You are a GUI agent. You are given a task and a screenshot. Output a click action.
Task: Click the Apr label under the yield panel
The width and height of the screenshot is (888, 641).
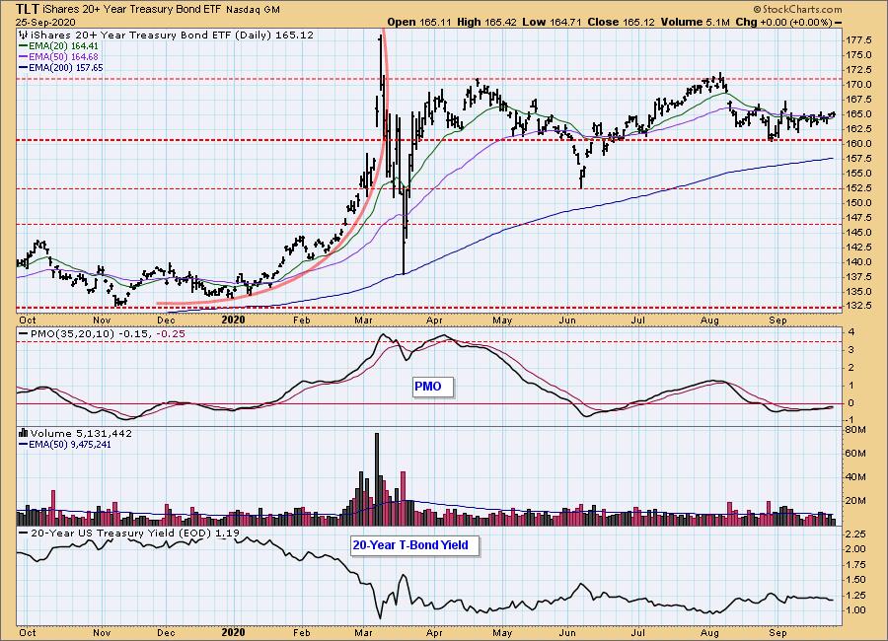coord(434,633)
